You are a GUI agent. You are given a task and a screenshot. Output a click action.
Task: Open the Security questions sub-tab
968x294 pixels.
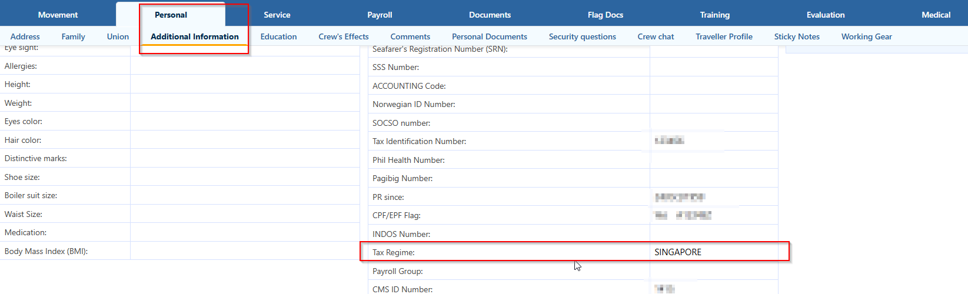(x=582, y=36)
